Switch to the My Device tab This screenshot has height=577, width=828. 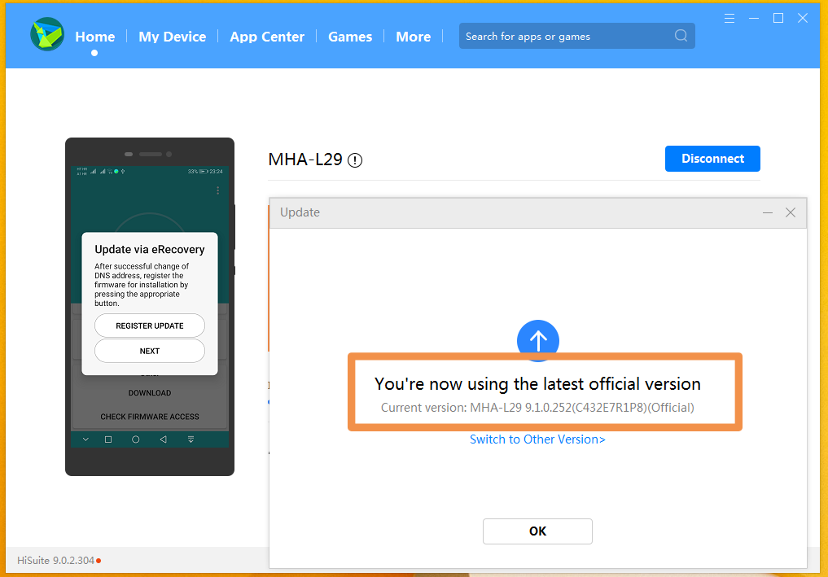pos(172,37)
